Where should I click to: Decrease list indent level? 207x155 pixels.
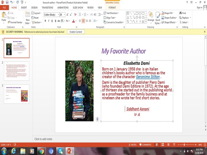click(x=92, y=15)
